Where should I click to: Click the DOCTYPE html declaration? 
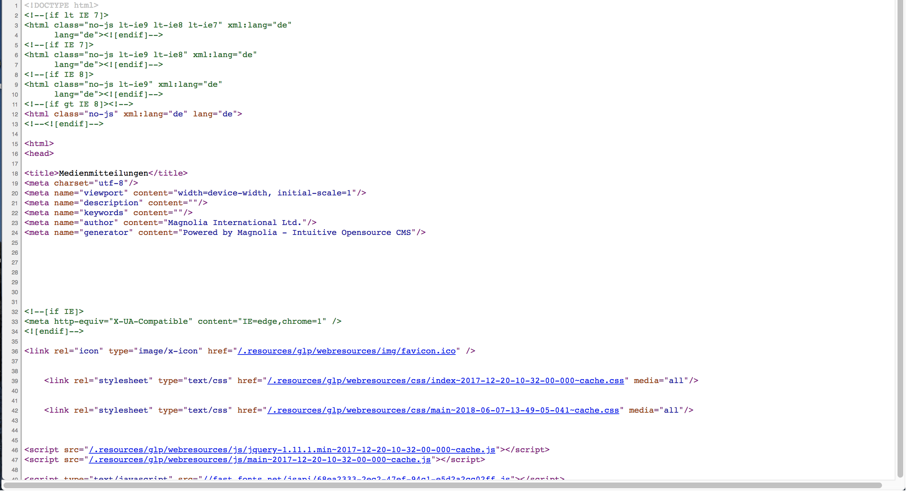61,5
